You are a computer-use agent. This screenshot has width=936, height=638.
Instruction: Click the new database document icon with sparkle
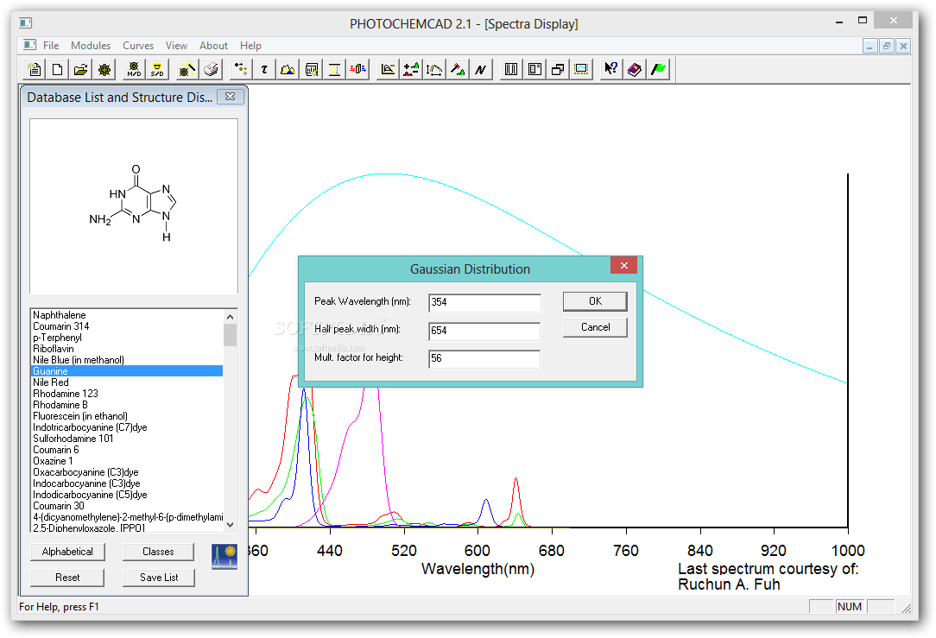pos(34,70)
